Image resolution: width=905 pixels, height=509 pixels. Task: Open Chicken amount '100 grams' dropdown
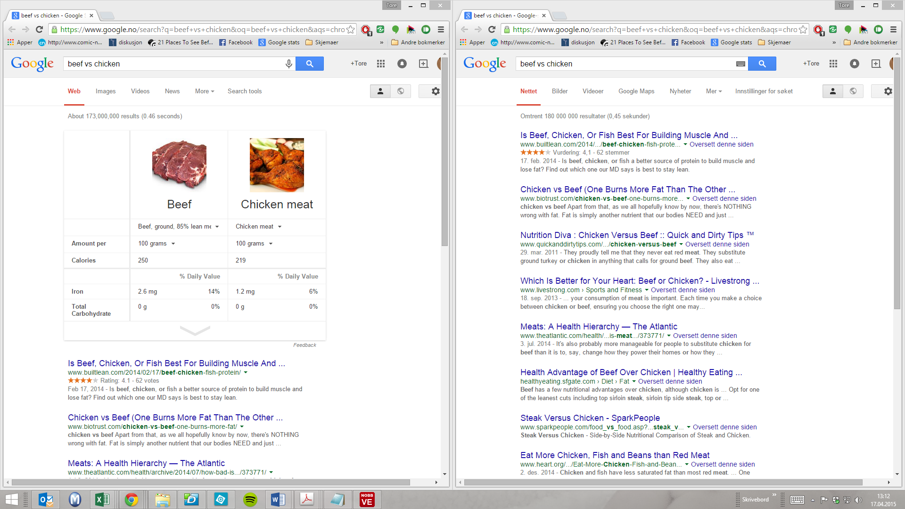point(255,244)
